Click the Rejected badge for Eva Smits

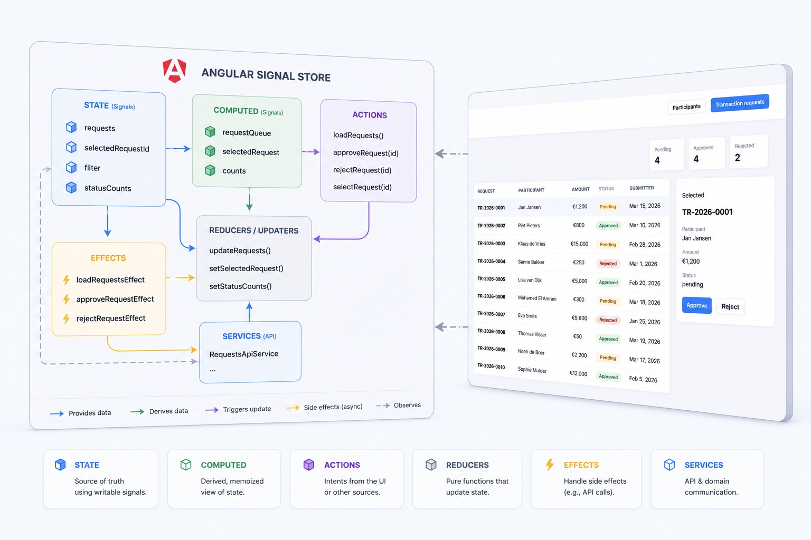(608, 320)
